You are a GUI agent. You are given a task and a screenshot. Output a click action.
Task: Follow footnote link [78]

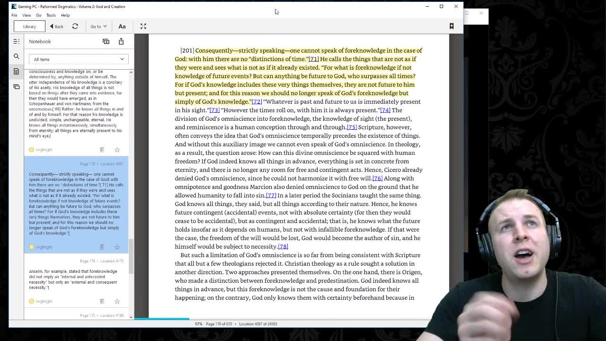(283, 246)
